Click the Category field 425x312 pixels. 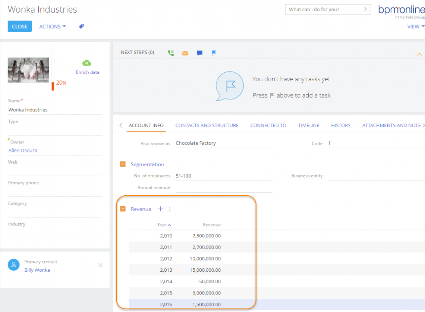pos(55,212)
